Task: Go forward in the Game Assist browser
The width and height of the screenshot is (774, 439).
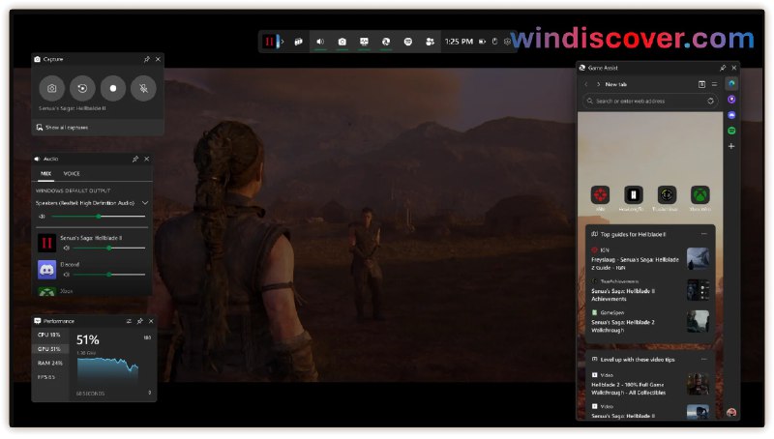Action: pos(598,84)
